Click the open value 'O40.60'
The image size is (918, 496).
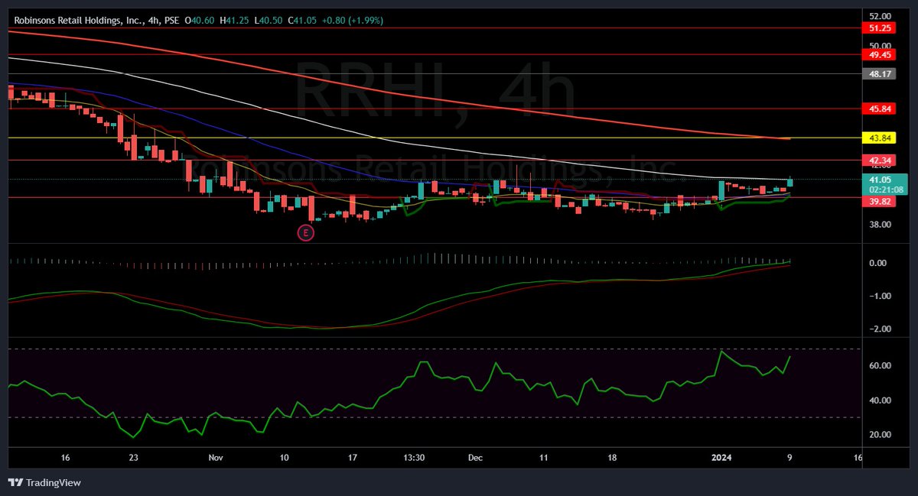click(200, 21)
